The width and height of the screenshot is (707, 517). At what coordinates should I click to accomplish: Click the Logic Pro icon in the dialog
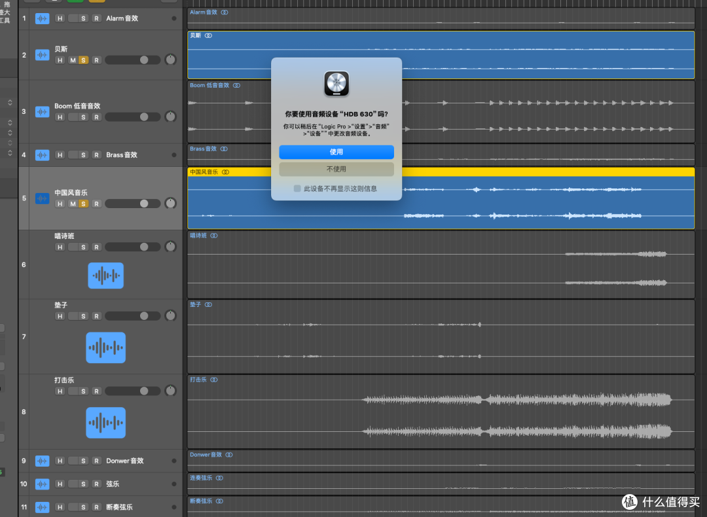point(336,84)
